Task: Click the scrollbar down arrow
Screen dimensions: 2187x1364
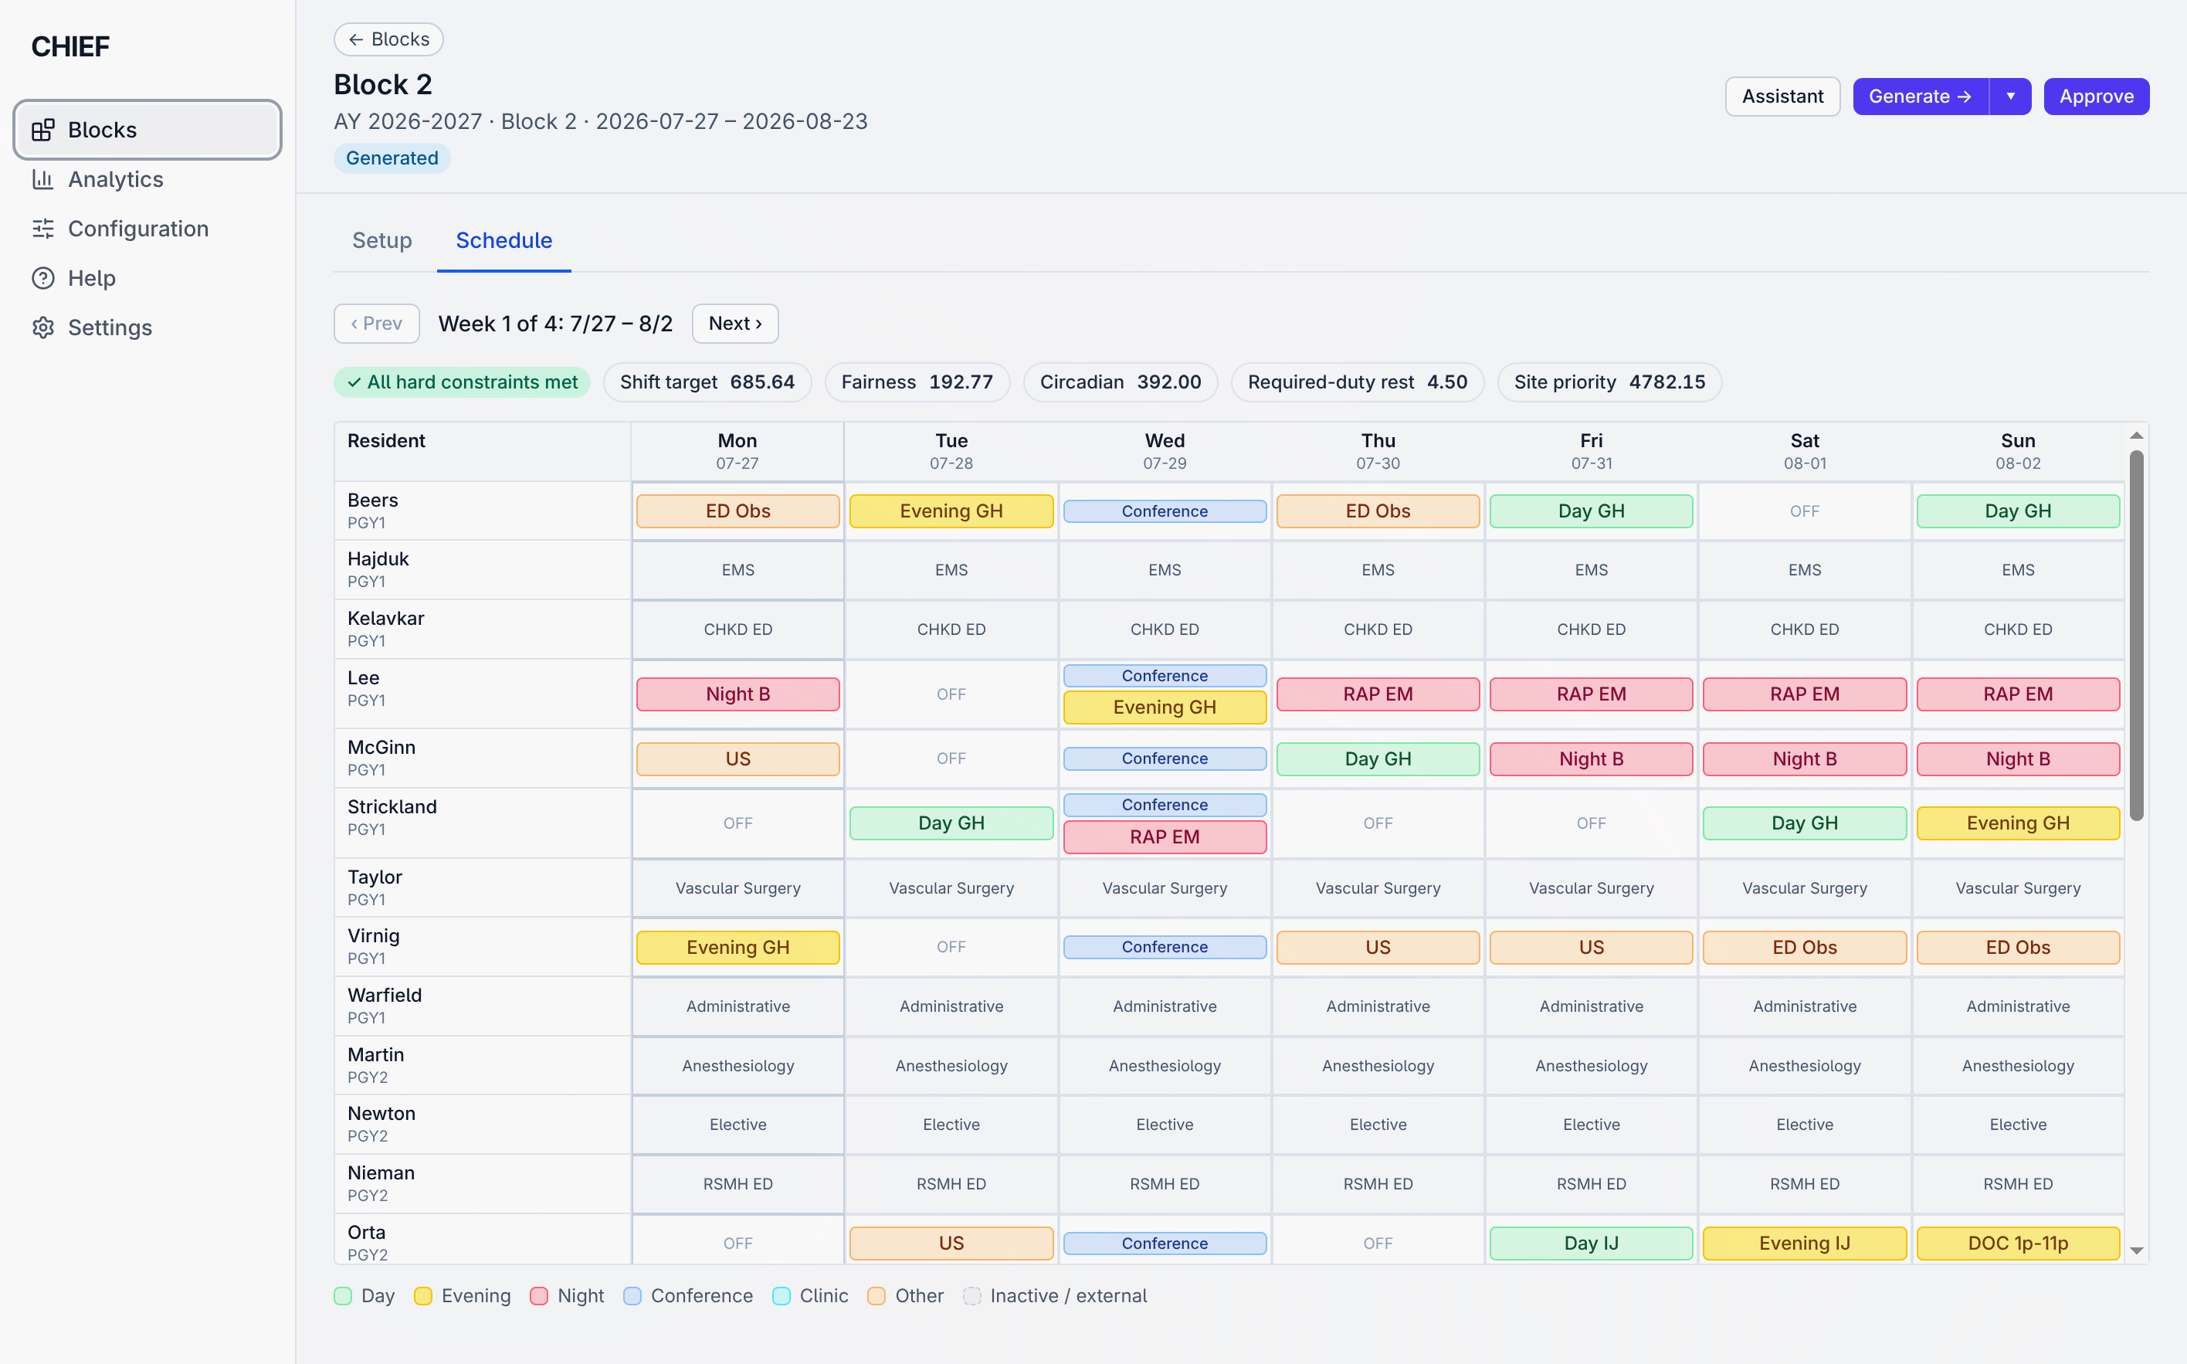Action: (x=2137, y=1251)
